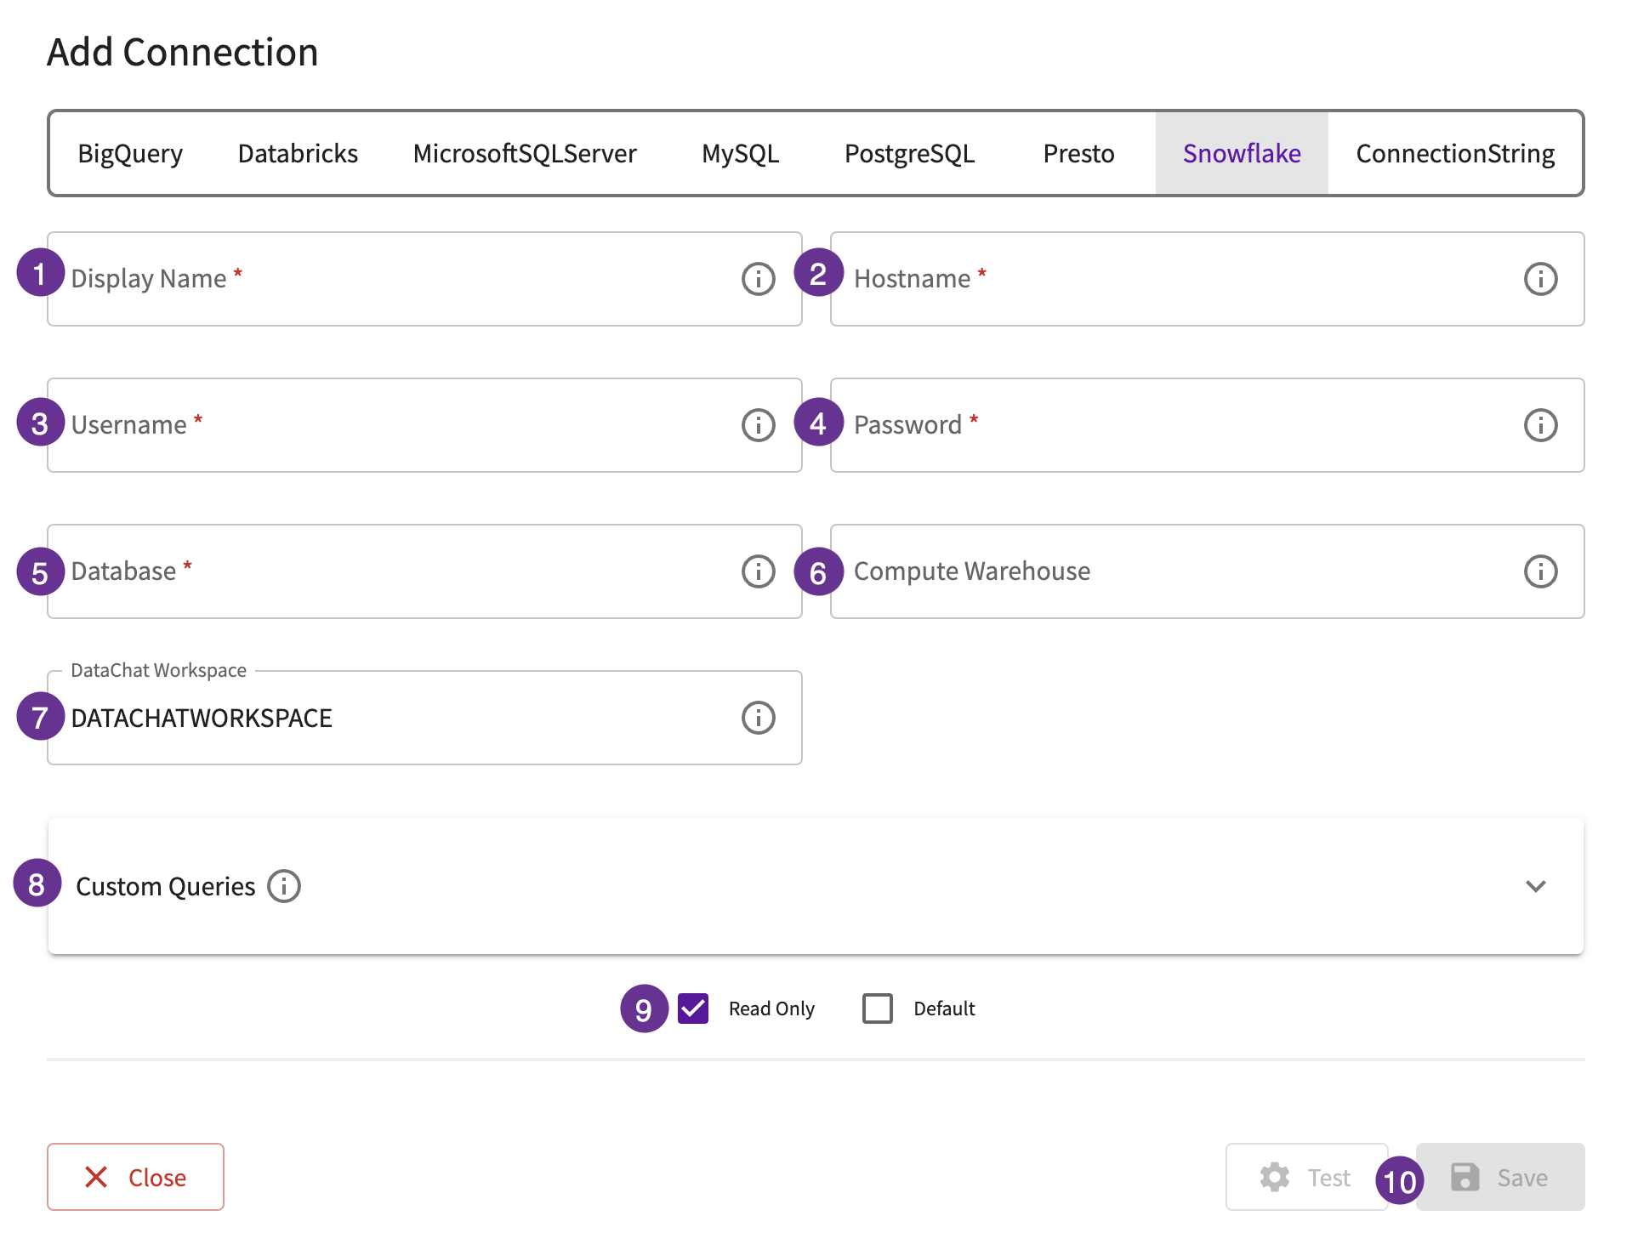This screenshot has height=1233, width=1638.
Task: Focus the Password field
Action: tap(1207, 425)
